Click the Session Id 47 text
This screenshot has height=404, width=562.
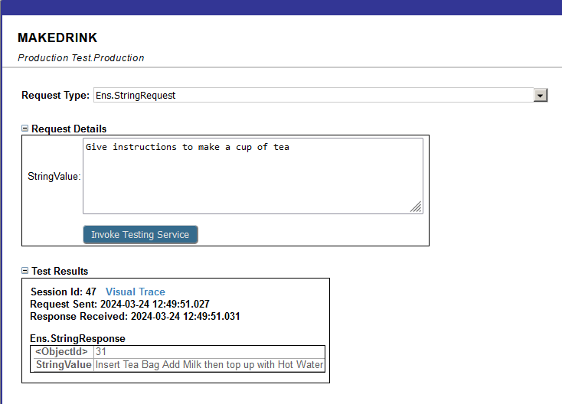pyautogui.click(x=63, y=292)
